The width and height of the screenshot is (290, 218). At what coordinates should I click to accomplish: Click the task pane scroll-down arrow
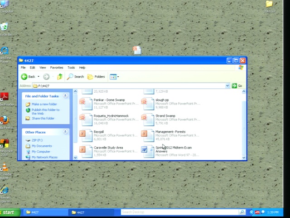pyautogui.click(x=75, y=158)
